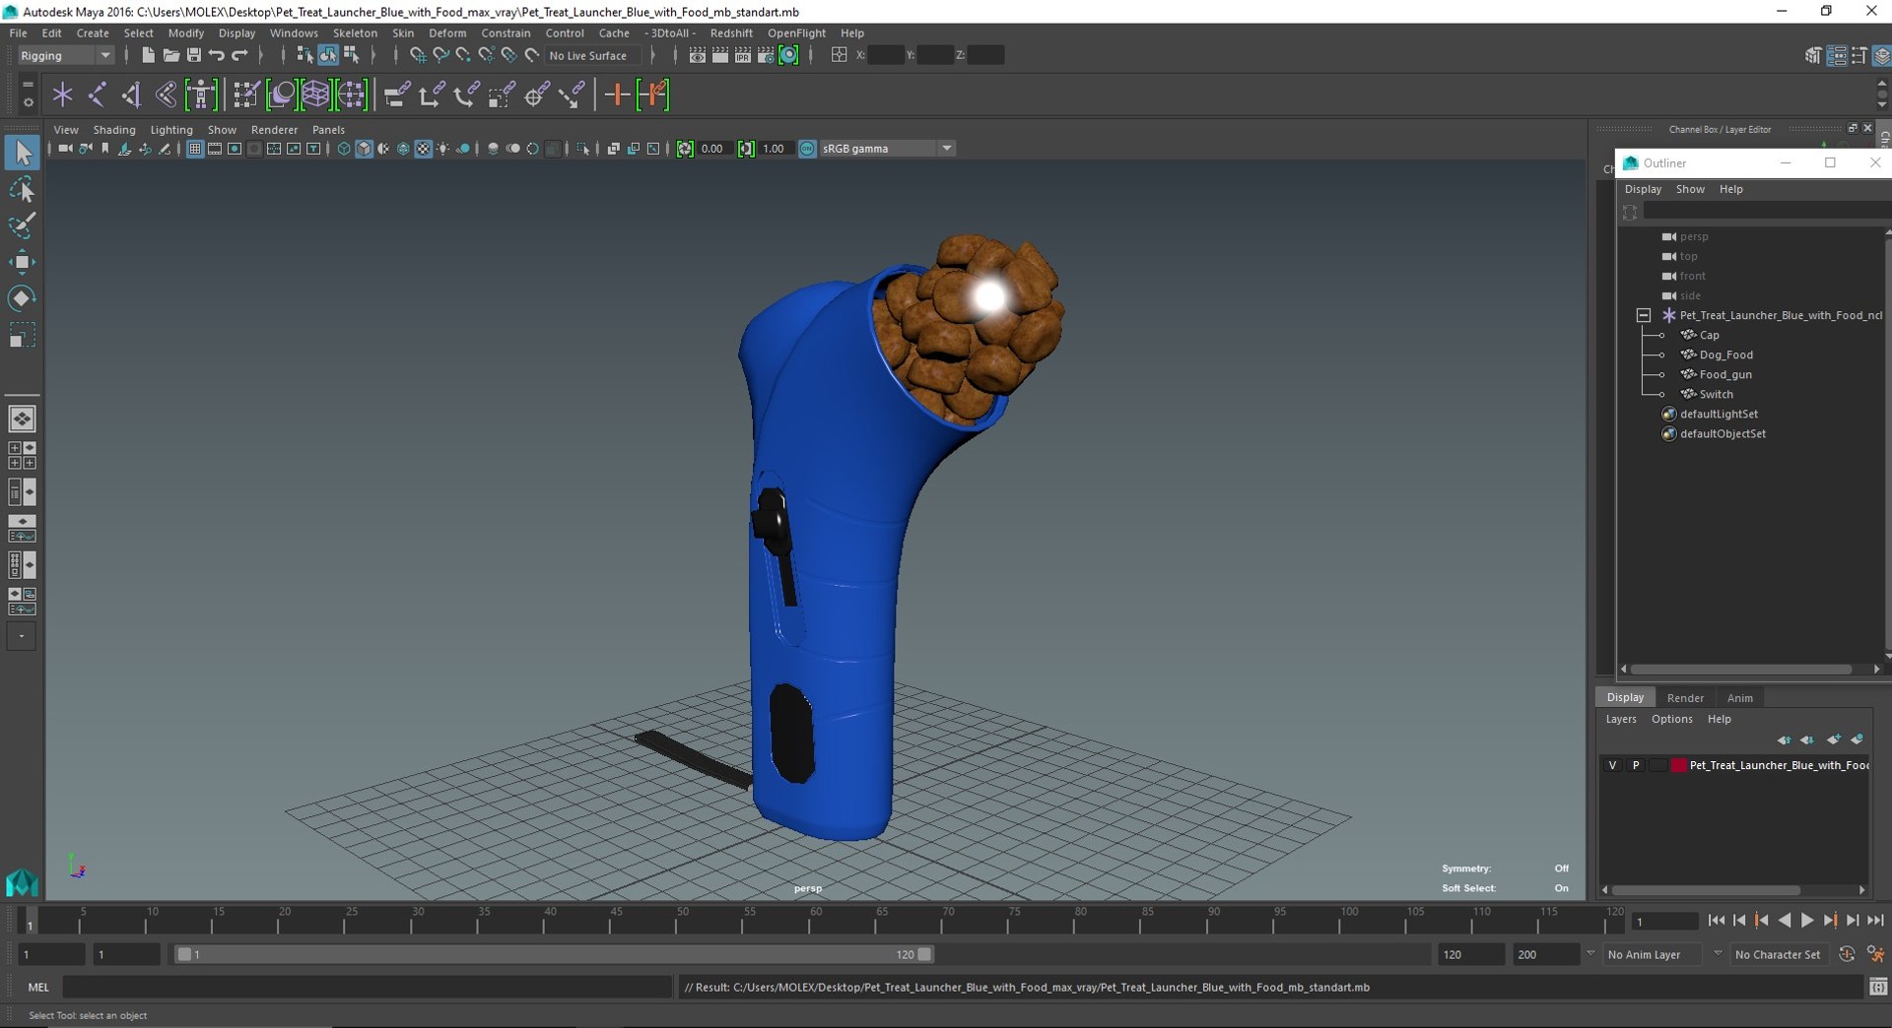The height and width of the screenshot is (1028, 1892).
Task: Activate the Lasso select tool
Action: (x=22, y=189)
